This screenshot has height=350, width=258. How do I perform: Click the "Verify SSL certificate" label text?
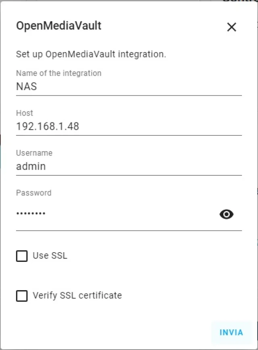coord(77,295)
